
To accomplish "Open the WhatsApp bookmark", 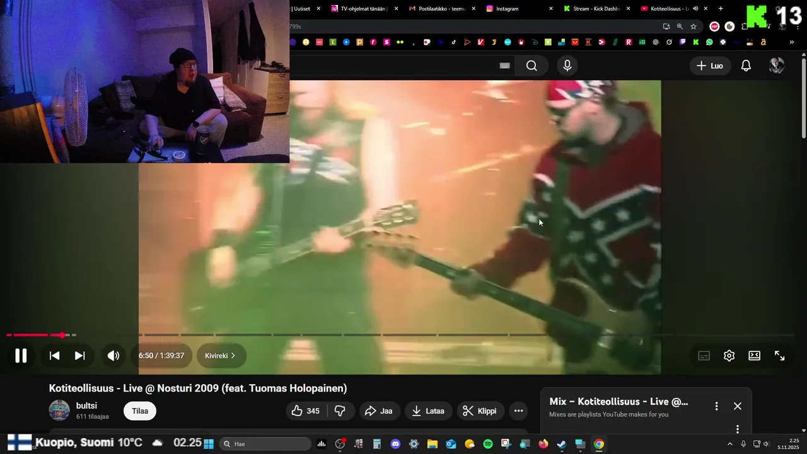I will point(709,42).
